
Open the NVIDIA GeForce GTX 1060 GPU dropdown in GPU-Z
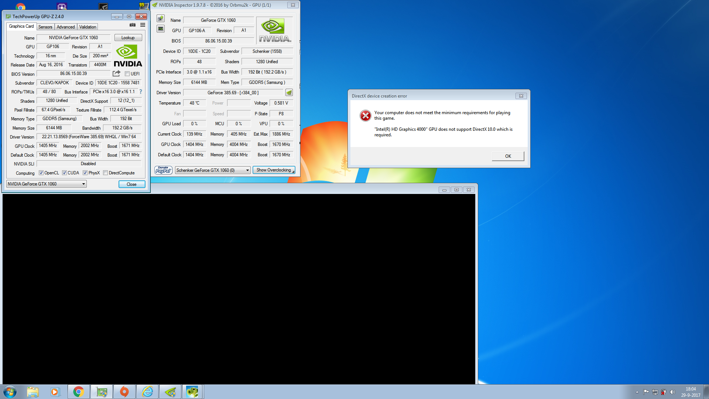47,184
